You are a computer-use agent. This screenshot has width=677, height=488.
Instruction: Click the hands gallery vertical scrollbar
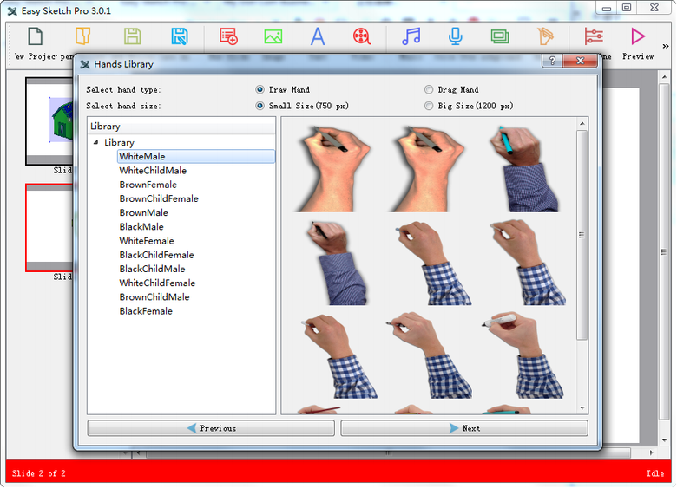(582, 234)
